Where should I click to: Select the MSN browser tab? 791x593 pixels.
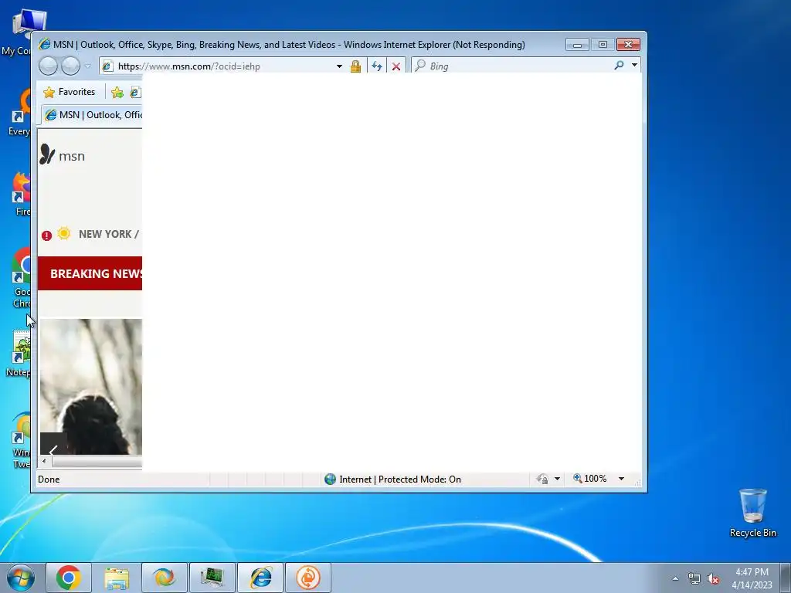pos(92,115)
